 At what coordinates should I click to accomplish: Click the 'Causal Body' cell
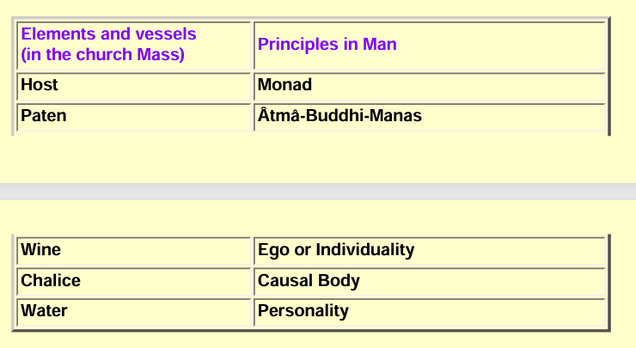(x=430, y=282)
